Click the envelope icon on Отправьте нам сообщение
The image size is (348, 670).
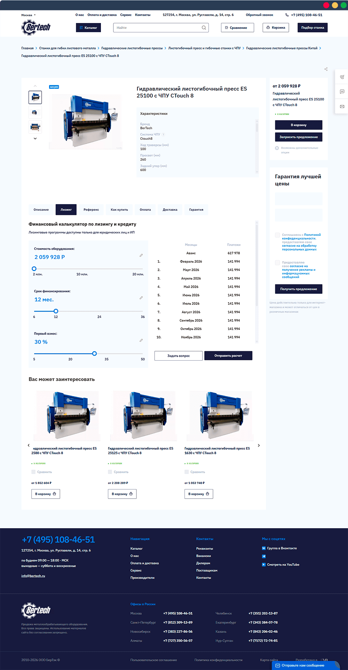pyautogui.click(x=278, y=665)
